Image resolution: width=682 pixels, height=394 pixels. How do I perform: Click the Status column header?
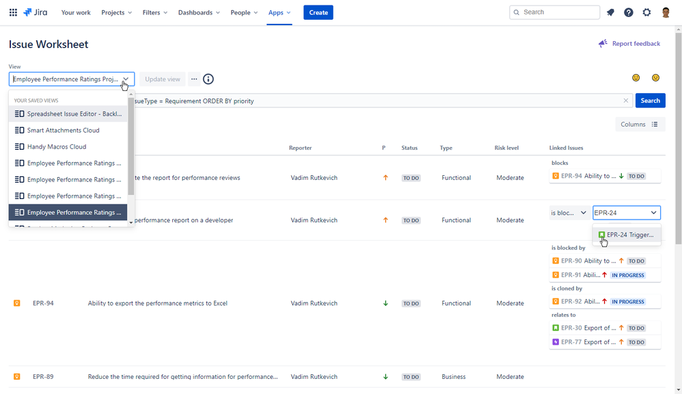point(409,148)
